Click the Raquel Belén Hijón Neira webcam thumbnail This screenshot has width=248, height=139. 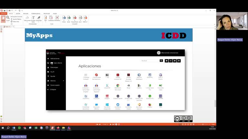[232, 21]
